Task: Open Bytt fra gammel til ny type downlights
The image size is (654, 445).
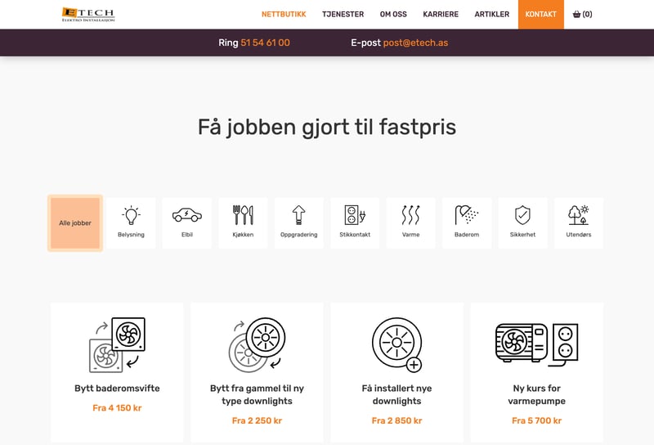Action: 257,394
